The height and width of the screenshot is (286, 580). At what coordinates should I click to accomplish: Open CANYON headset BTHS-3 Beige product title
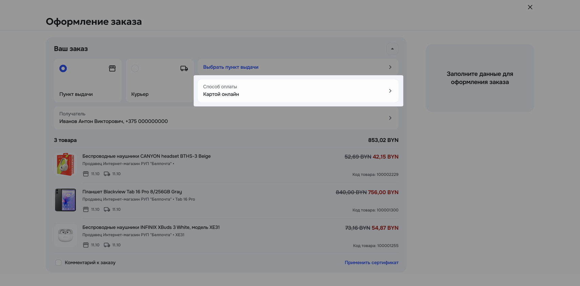pyautogui.click(x=147, y=156)
